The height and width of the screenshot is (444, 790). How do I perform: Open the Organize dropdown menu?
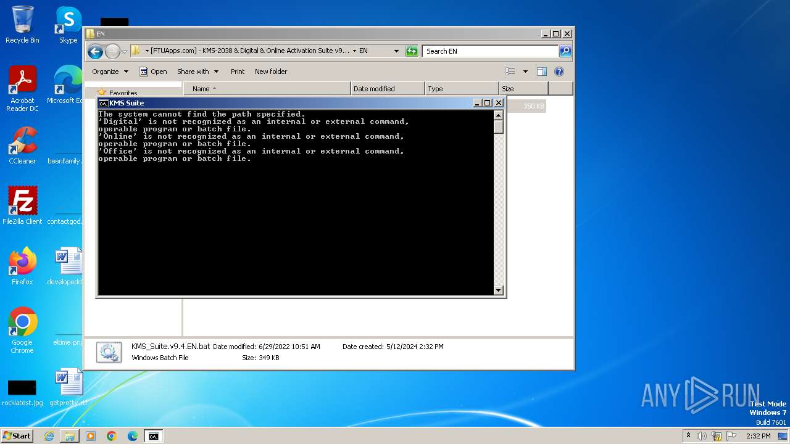pos(110,72)
